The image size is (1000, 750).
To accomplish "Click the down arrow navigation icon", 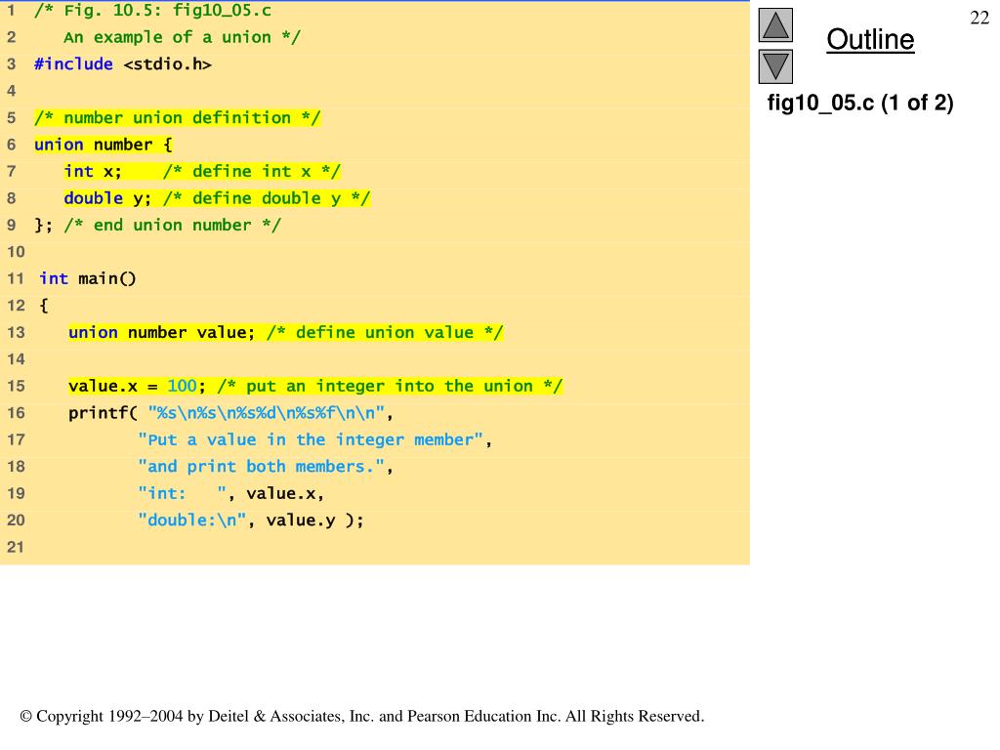I will click(x=775, y=66).
